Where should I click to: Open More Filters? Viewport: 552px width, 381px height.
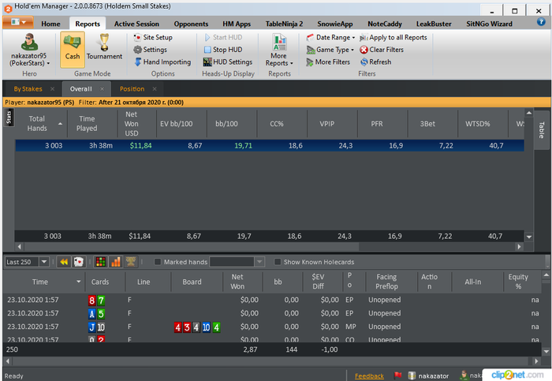328,62
